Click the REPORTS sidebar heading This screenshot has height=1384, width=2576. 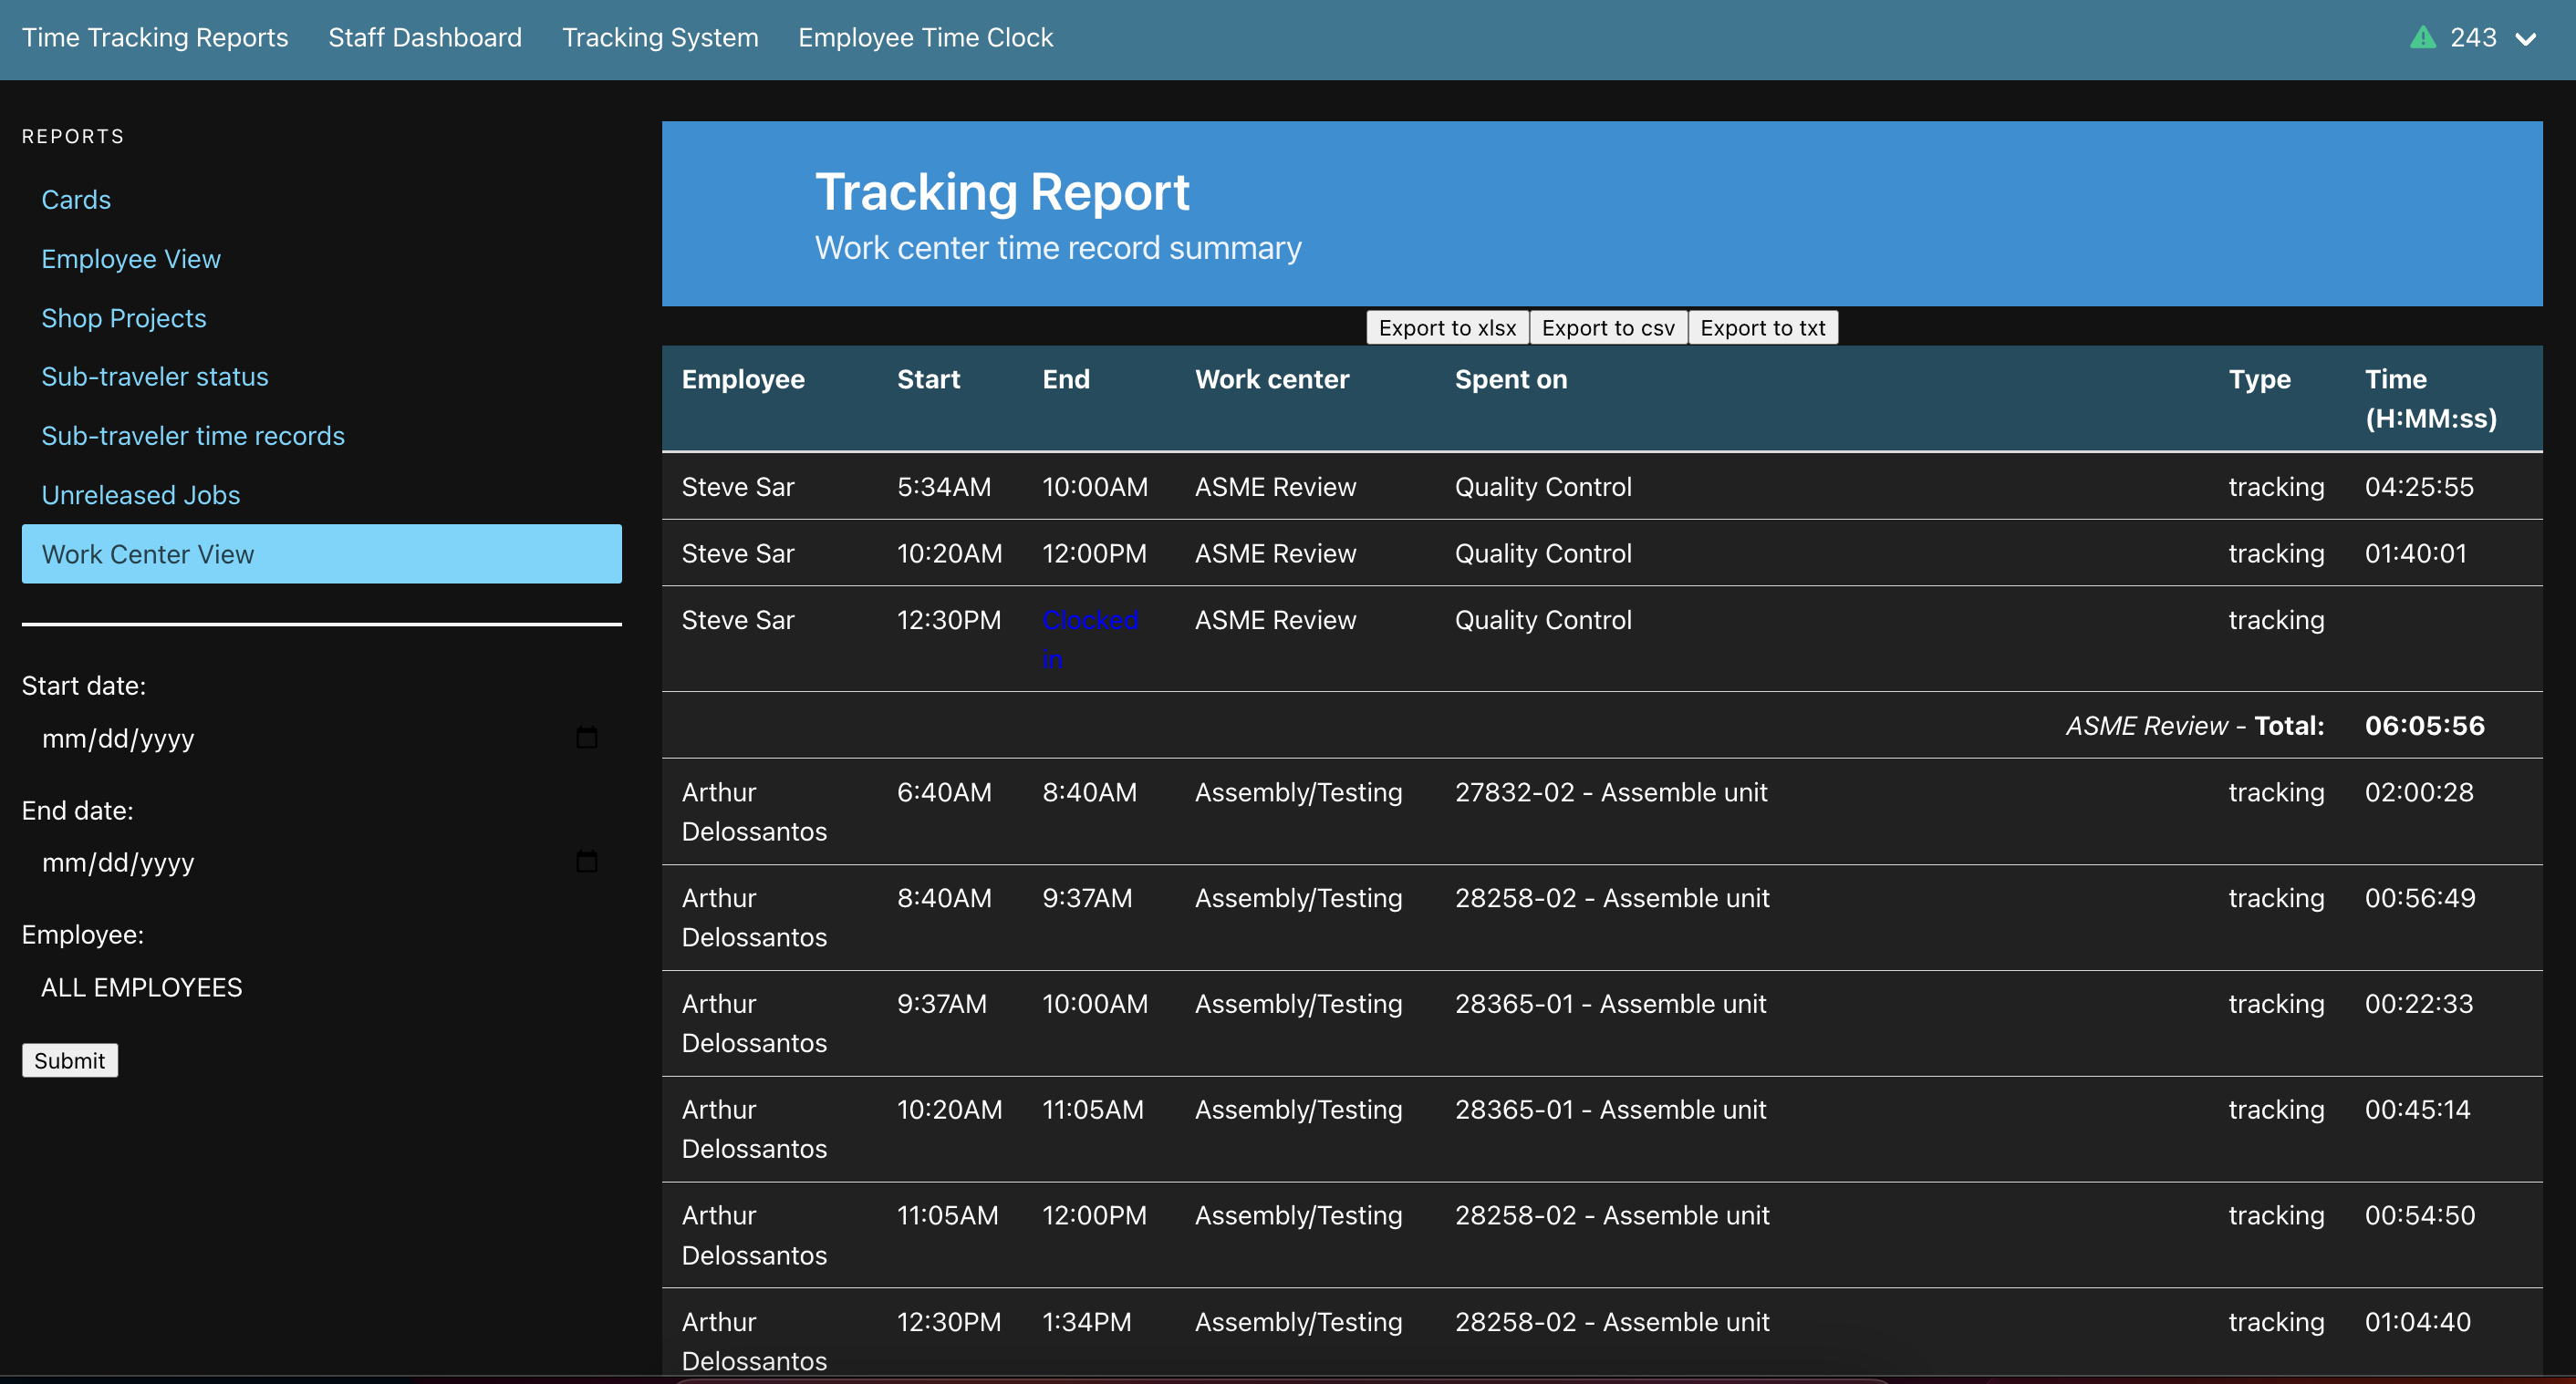(73, 137)
